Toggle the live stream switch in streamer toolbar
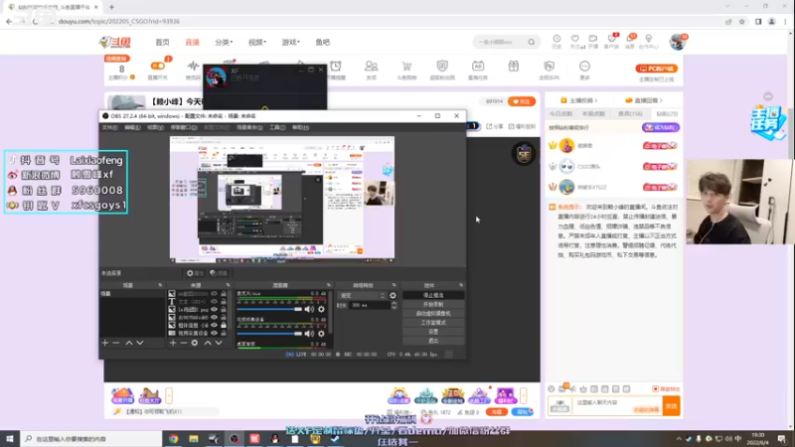 [x=158, y=66]
